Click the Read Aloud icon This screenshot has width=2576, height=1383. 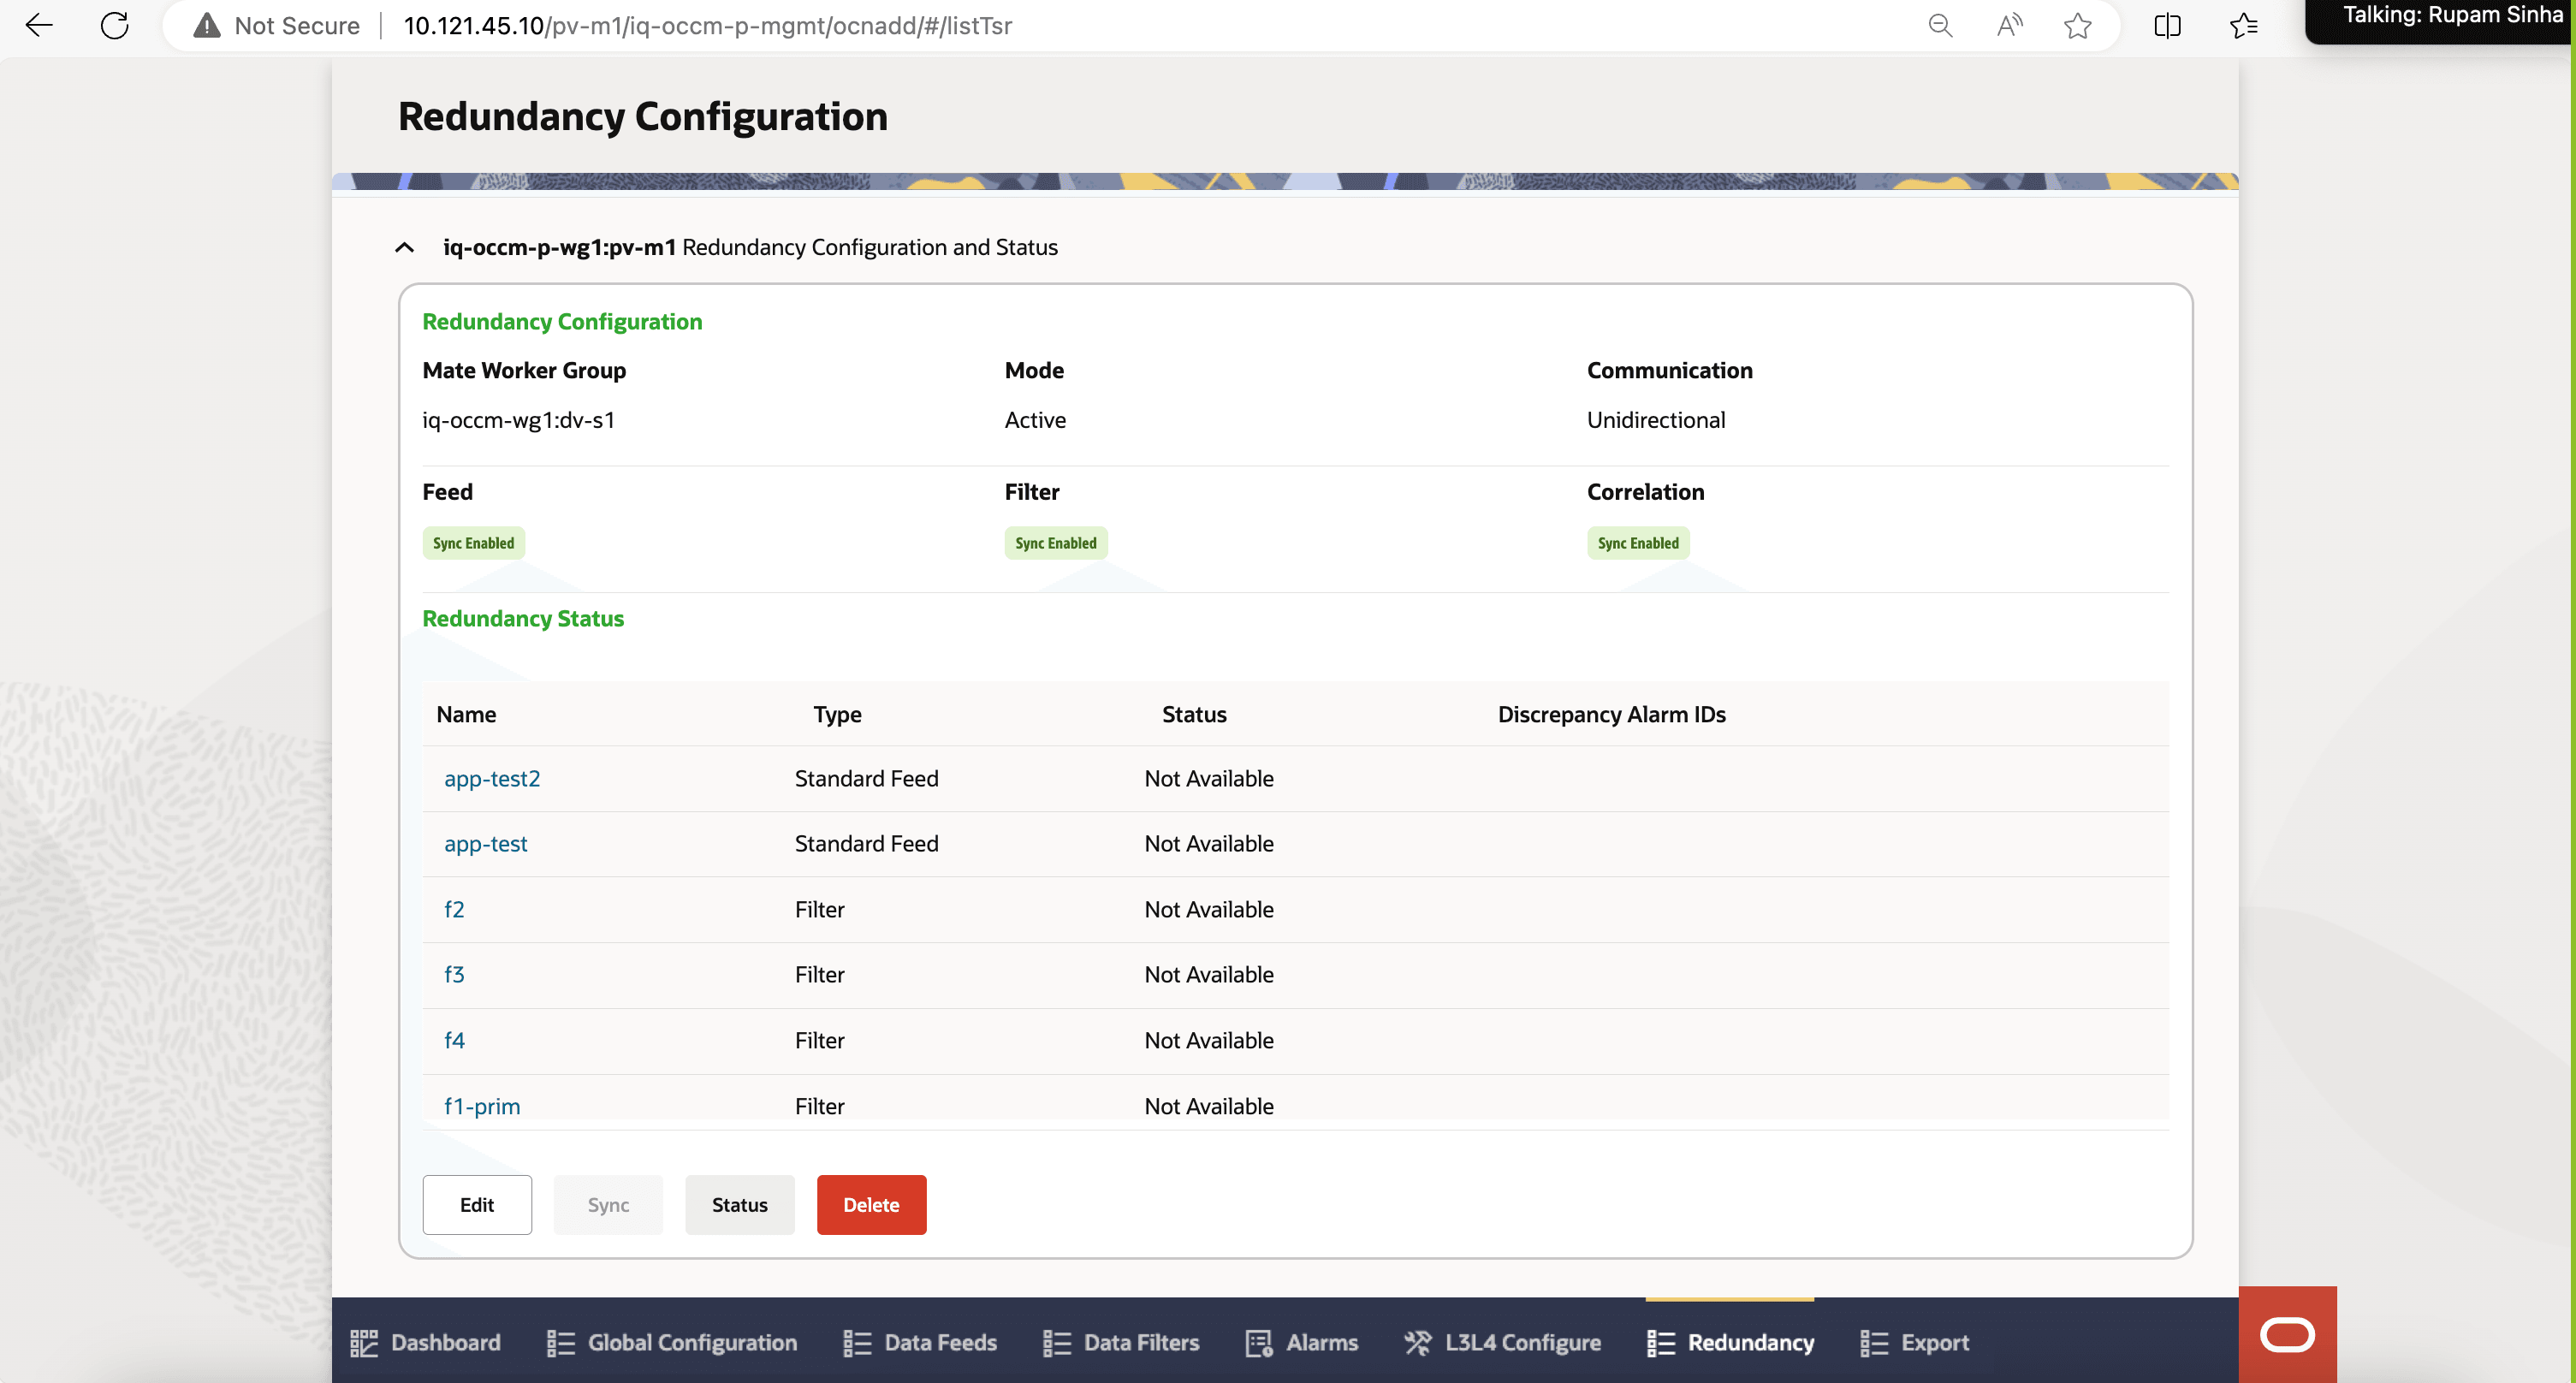(x=2009, y=25)
